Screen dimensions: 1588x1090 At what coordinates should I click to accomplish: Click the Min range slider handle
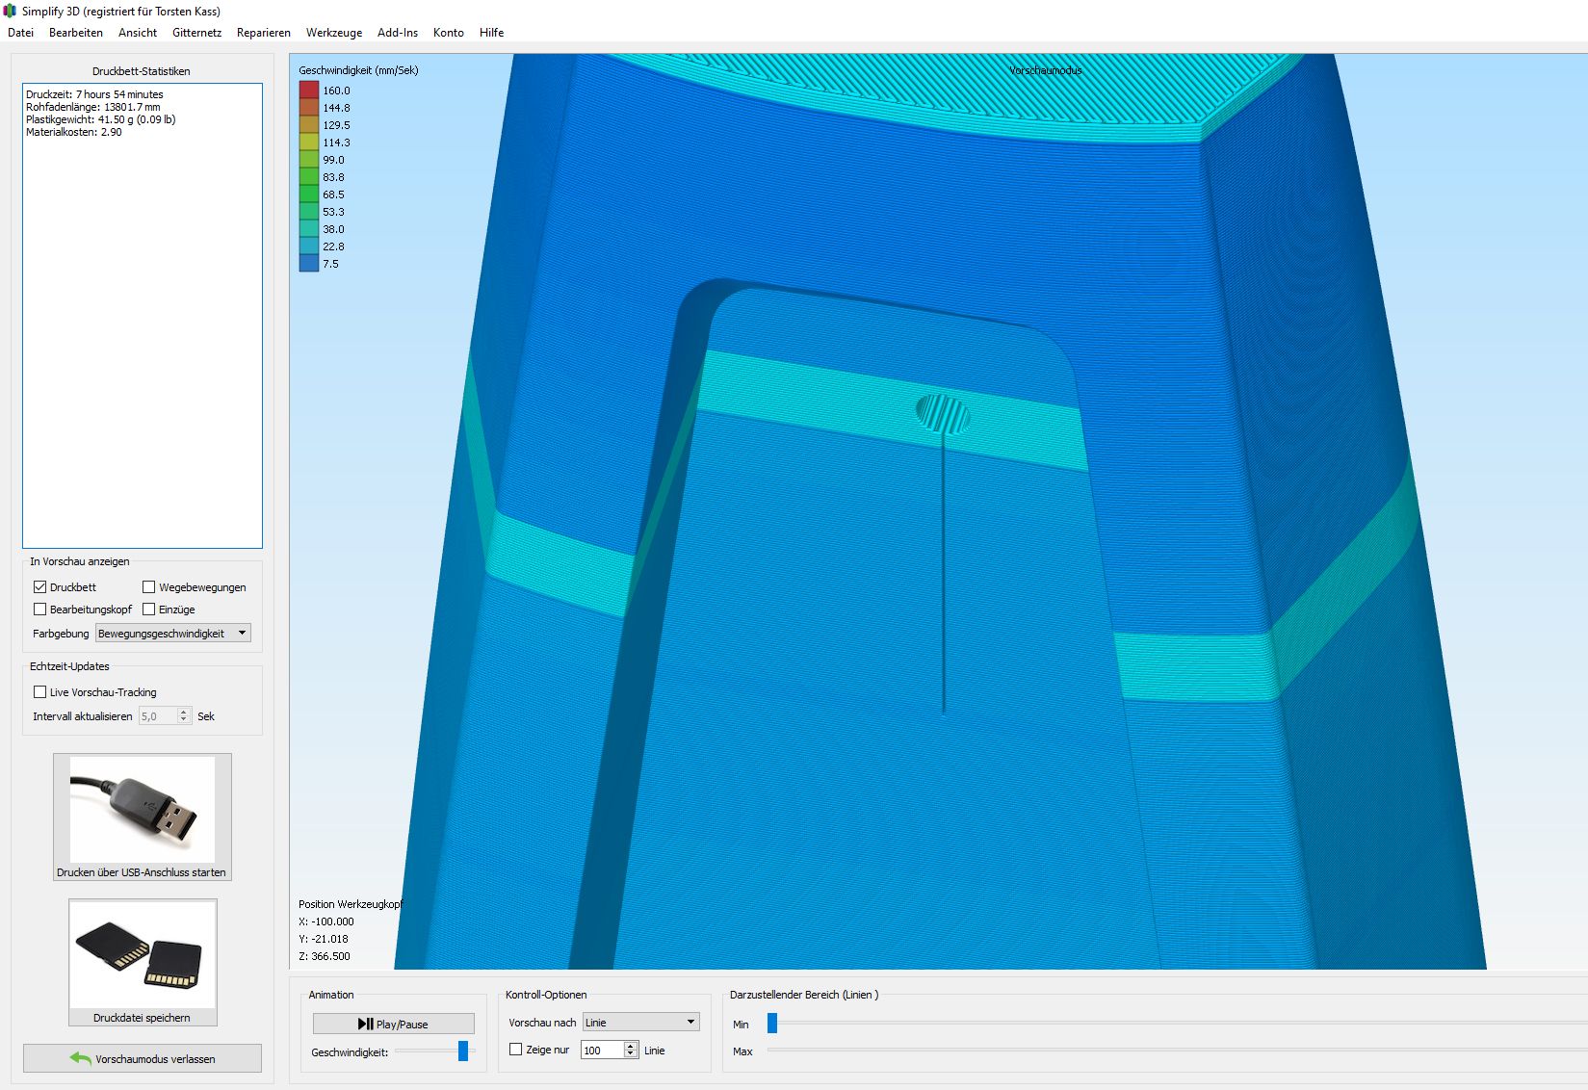pos(772,1023)
